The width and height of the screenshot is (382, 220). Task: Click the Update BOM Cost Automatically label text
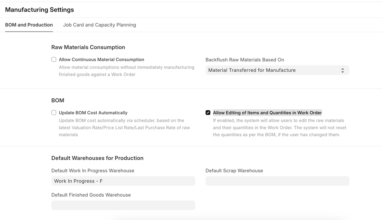(x=93, y=113)
